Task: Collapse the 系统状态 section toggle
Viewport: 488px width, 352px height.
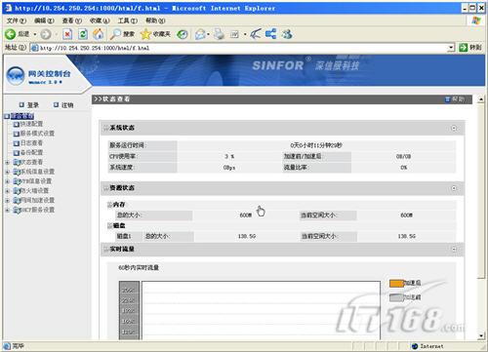Action: point(454,128)
